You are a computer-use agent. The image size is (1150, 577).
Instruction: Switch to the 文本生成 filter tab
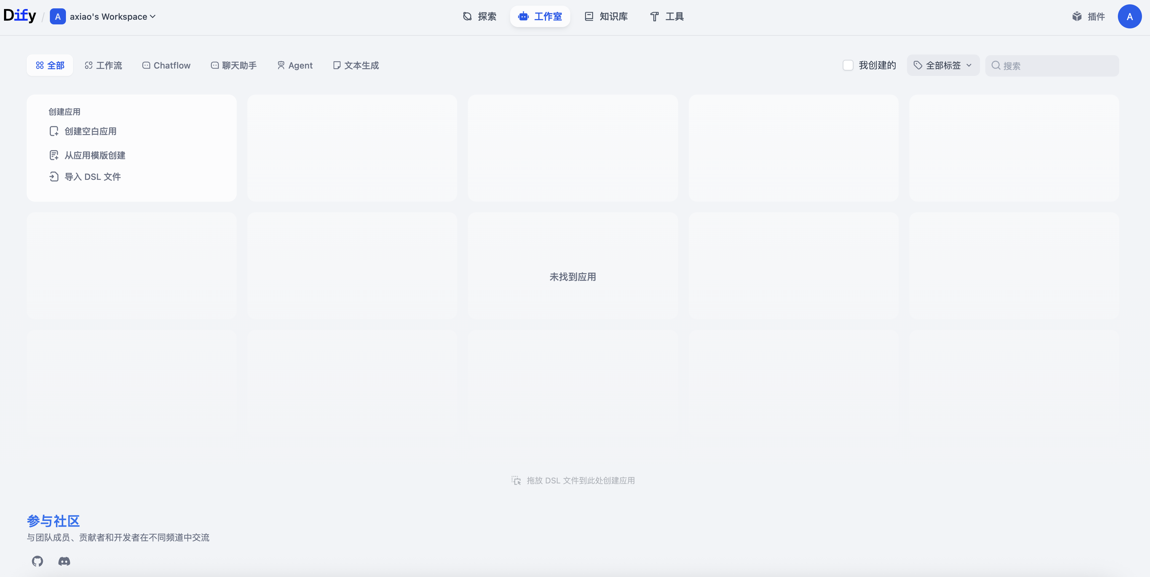tap(356, 66)
